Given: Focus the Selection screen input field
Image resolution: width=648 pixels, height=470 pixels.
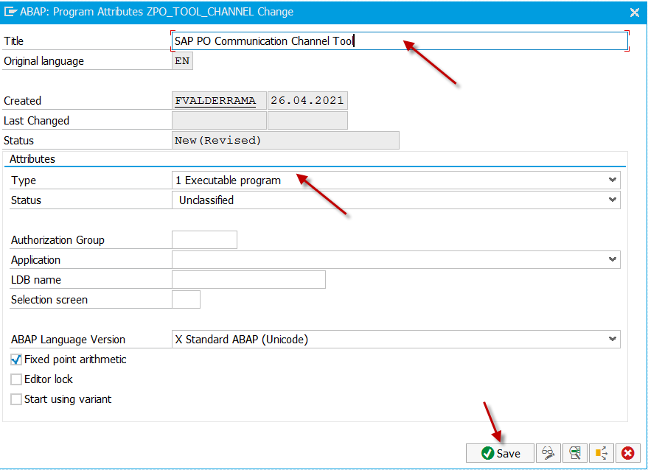Looking at the screenshot, I should (186, 299).
